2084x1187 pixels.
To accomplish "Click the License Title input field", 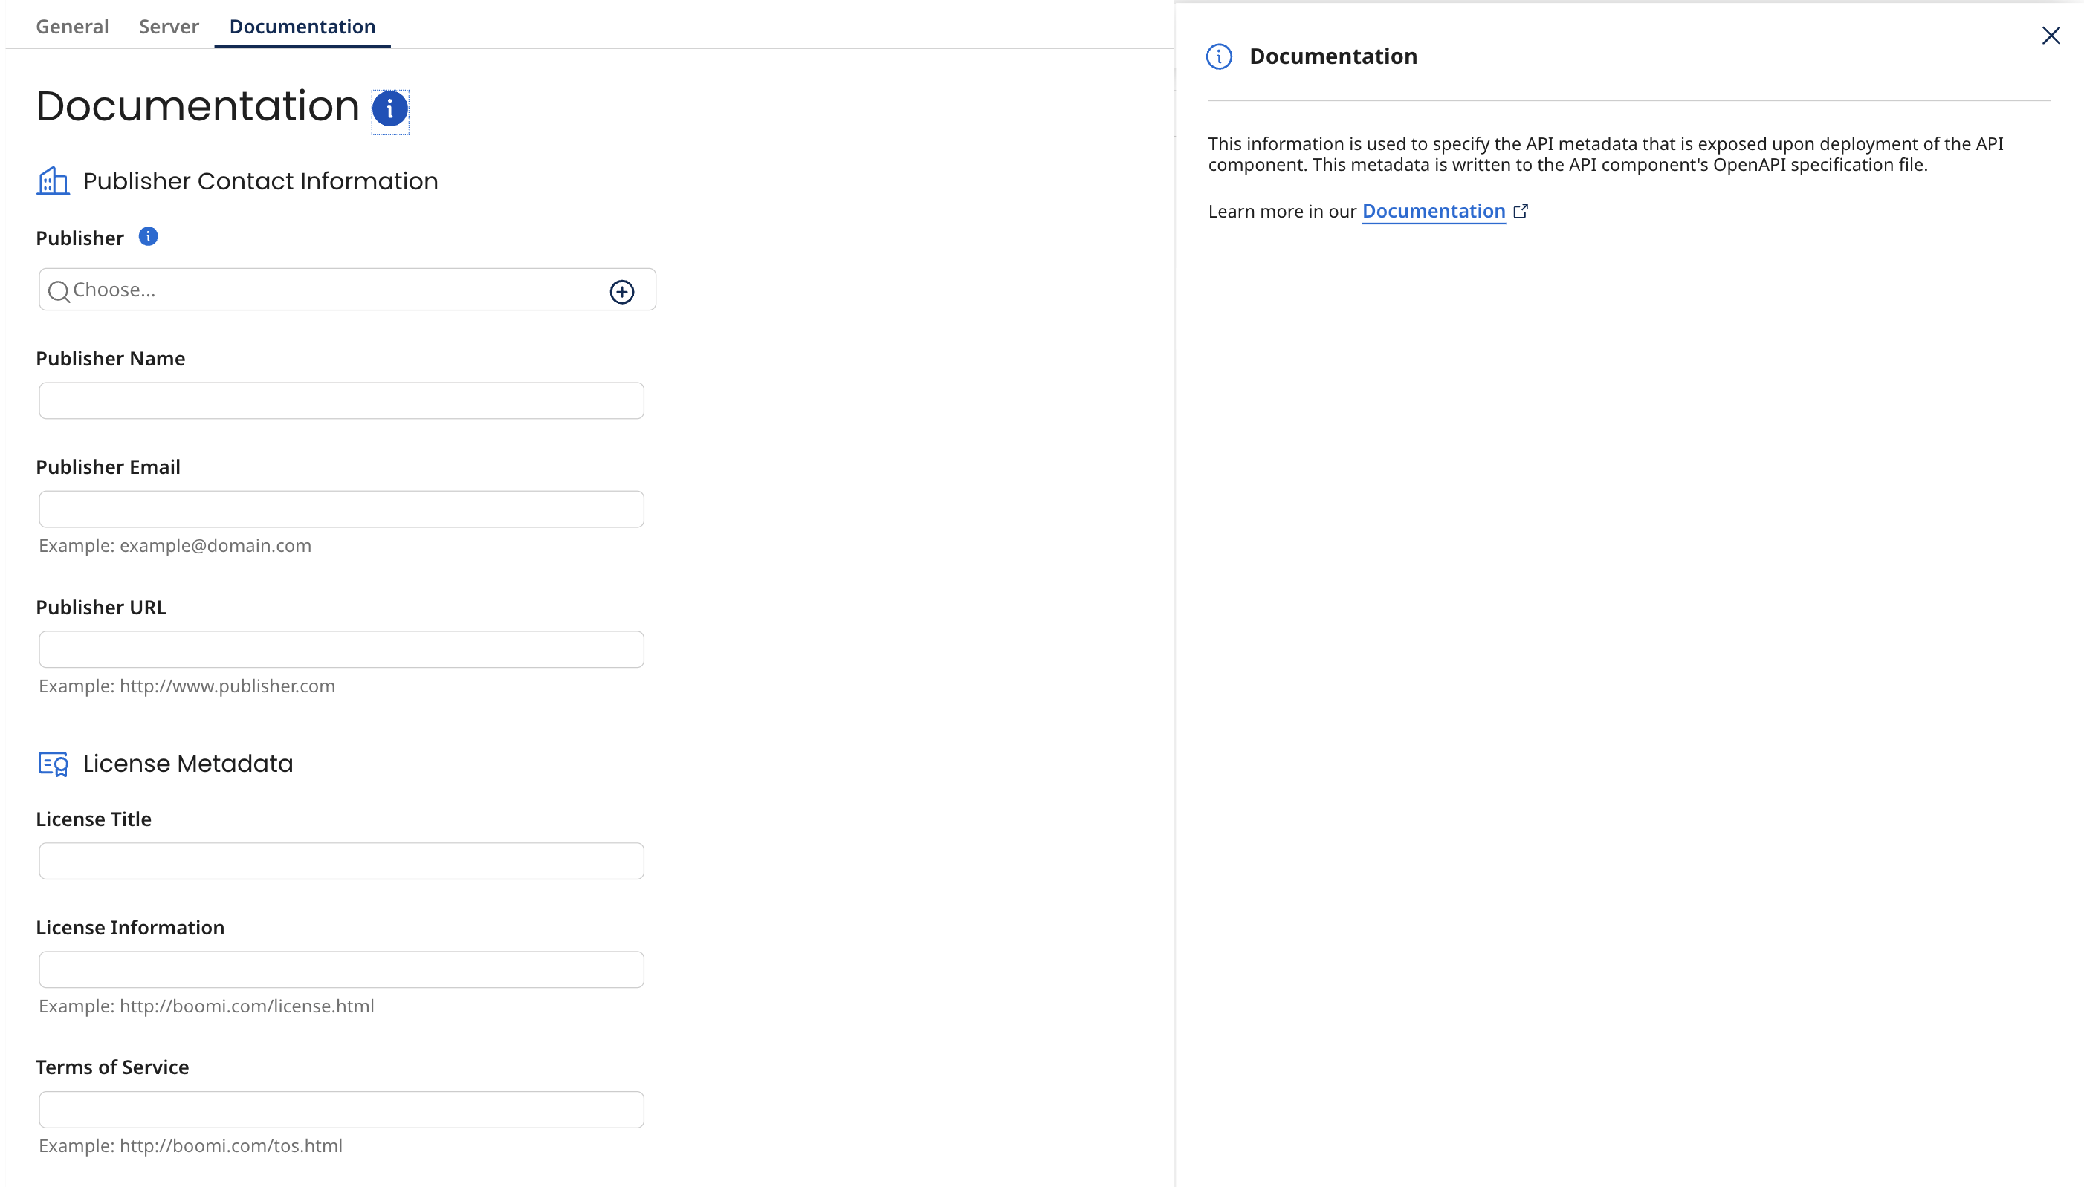I will pos(340,860).
